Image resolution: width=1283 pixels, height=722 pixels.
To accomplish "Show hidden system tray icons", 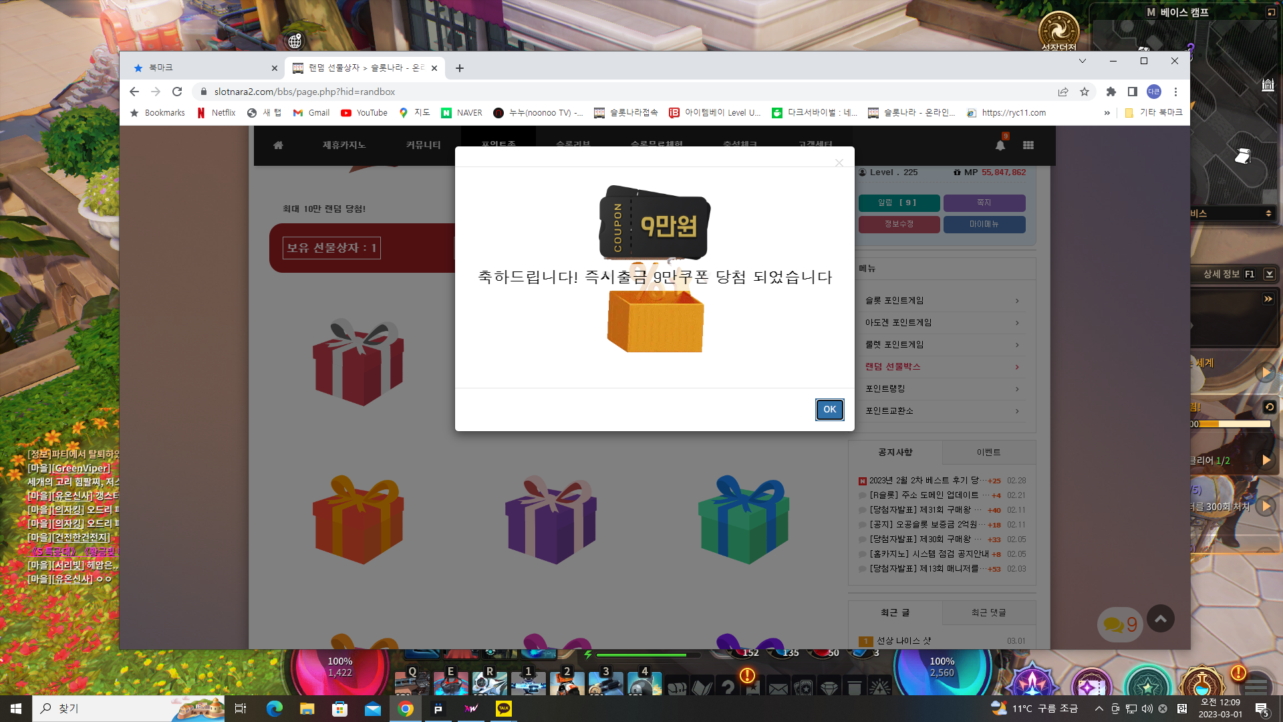I will coord(1099,709).
